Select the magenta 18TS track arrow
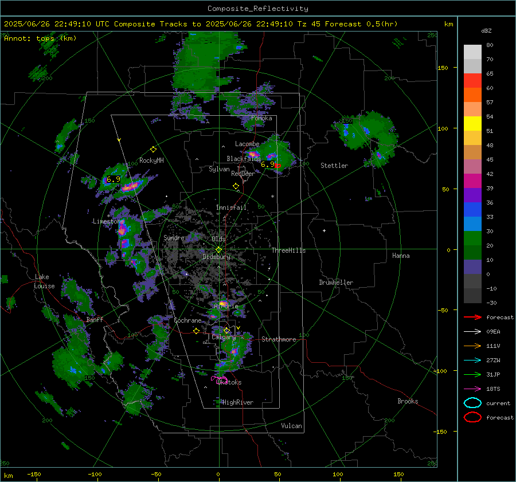 pos(472,389)
